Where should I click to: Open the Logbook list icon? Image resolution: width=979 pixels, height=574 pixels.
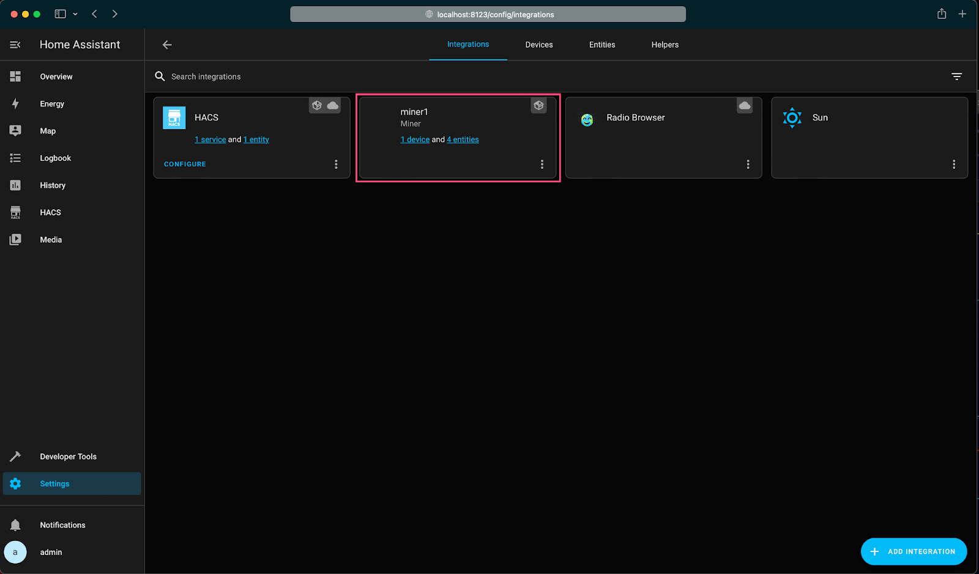15,158
